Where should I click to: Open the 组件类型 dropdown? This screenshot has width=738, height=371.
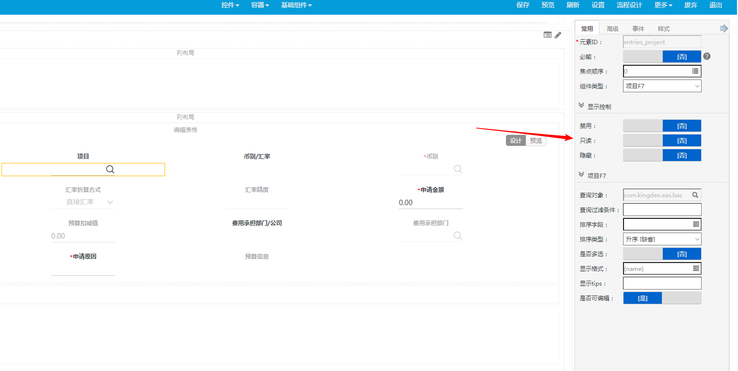coord(662,86)
